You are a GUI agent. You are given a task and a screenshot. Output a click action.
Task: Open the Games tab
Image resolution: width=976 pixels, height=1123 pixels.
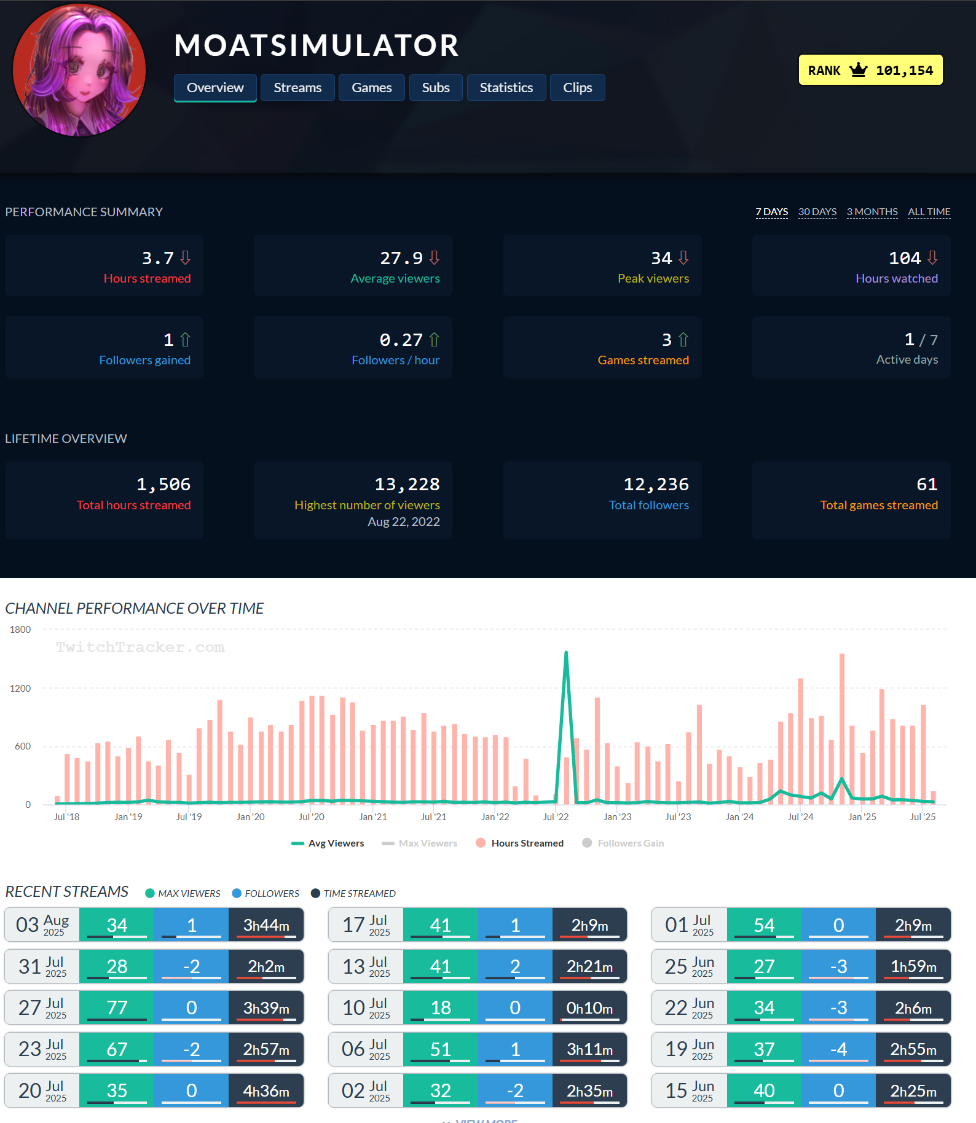pos(372,88)
